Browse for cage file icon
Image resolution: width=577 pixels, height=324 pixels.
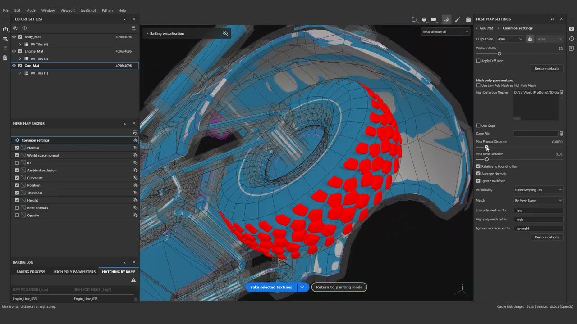coord(562,134)
